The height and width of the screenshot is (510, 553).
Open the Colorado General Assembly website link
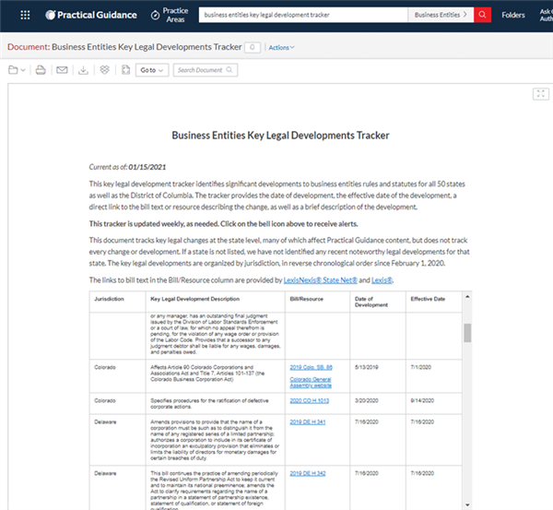311,382
